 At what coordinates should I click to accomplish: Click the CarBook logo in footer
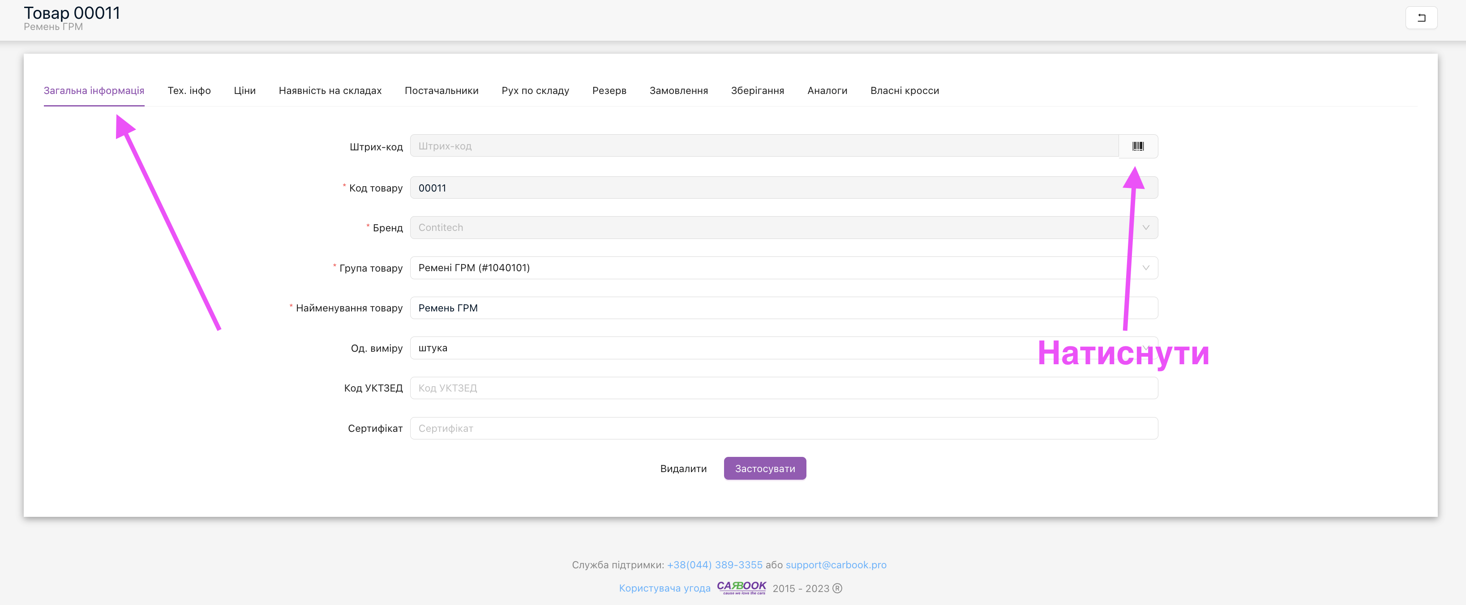[x=741, y=587]
